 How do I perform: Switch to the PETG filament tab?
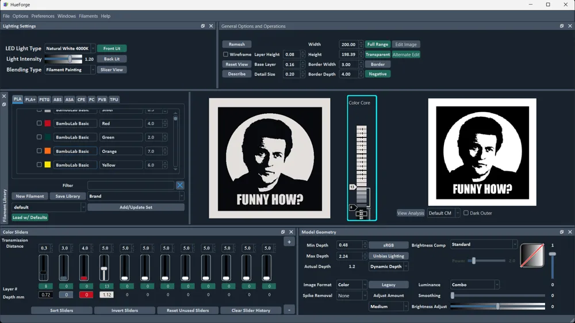44,99
